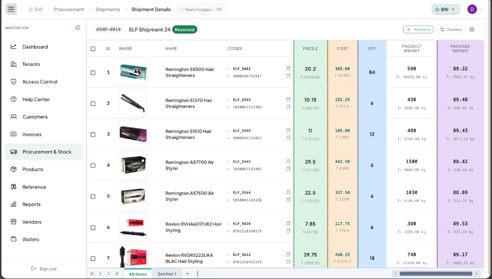Open Customers in navigation

tap(44, 116)
